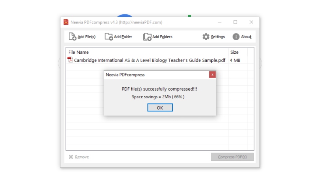Image resolution: width=322 pixels, height=188 pixels.
Task: Close the main Neevia PDFcompress window
Action: [252, 22]
